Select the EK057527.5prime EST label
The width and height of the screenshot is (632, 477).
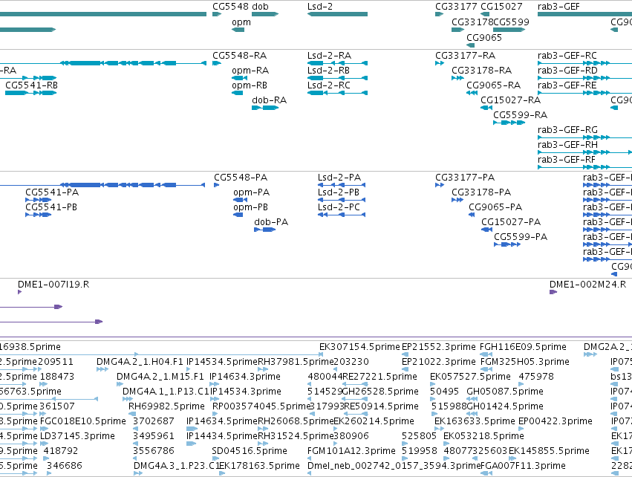pyautogui.click(x=470, y=377)
